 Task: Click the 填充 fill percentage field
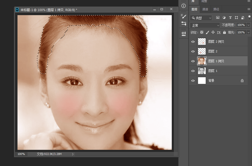241,32
